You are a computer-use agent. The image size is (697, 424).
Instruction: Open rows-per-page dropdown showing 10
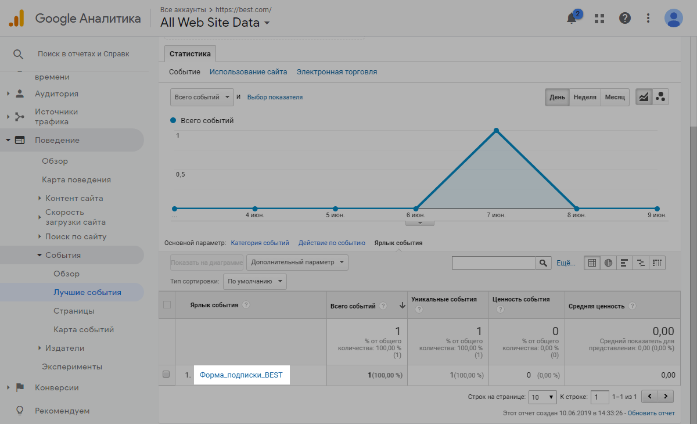(x=542, y=397)
